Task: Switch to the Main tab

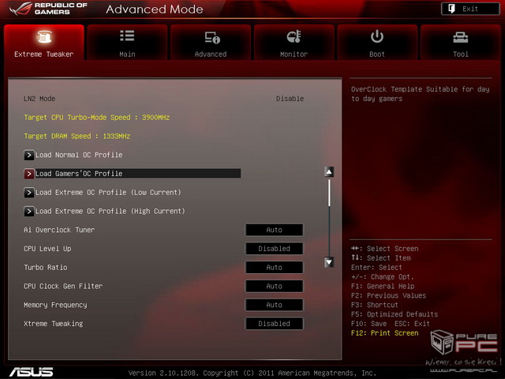Action: coord(127,43)
